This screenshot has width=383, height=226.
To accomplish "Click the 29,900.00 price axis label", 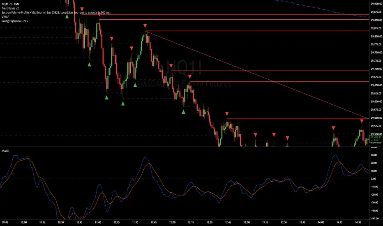I will [x=376, y=4].
